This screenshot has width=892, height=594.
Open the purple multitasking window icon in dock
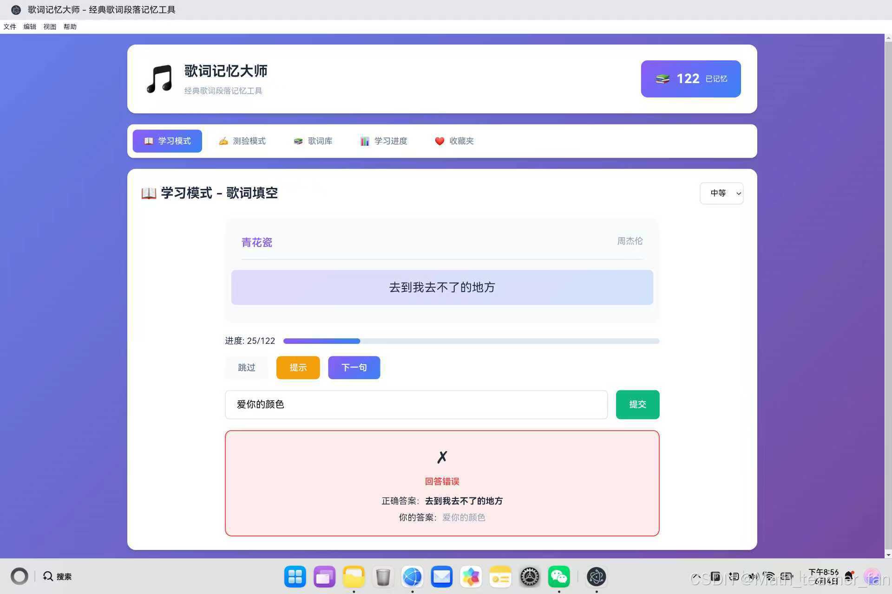click(x=324, y=577)
